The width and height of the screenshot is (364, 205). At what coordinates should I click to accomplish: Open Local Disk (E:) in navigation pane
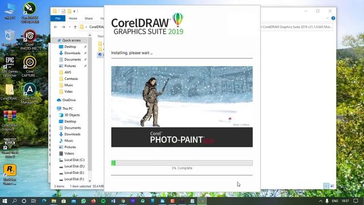tap(75, 173)
